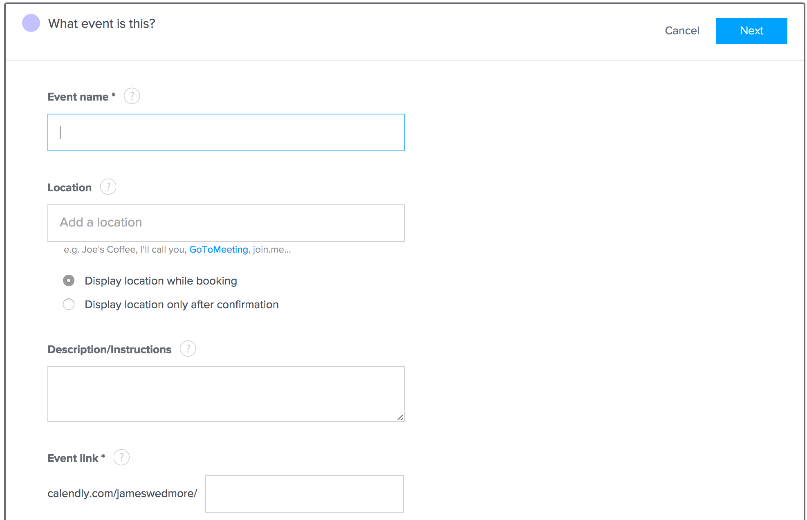Click the event link URL slug field
Screen dimensions: 807x520
pyautogui.click(x=305, y=494)
